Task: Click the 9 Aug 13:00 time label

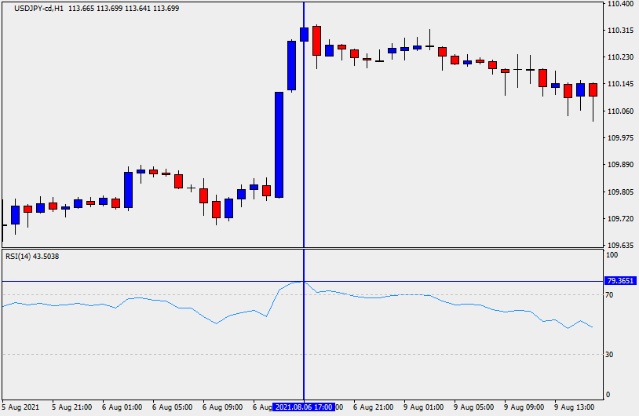Action: (x=575, y=407)
